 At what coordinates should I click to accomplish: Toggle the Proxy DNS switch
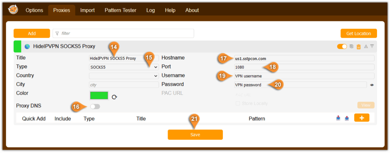pyautogui.click(x=95, y=107)
